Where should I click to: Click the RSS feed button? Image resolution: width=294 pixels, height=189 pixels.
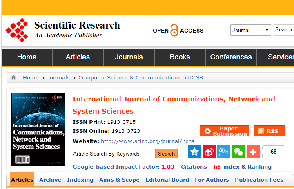point(269,131)
